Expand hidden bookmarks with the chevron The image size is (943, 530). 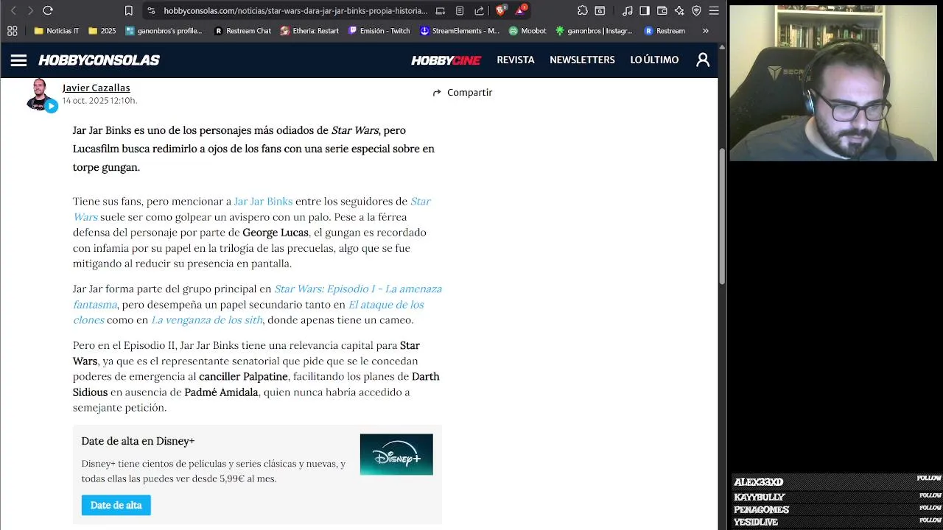tap(705, 31)
